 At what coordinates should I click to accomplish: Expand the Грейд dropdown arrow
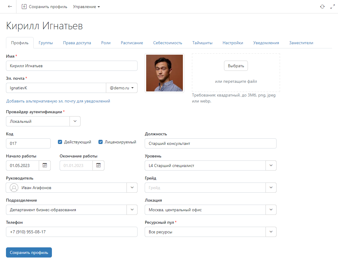click(x=271, y=188)
